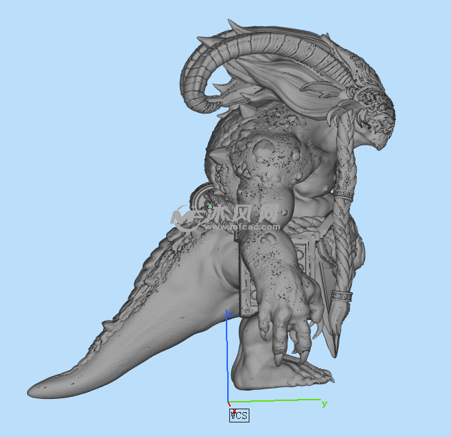Click the blue 'z' axis letter

pos(229,314)
